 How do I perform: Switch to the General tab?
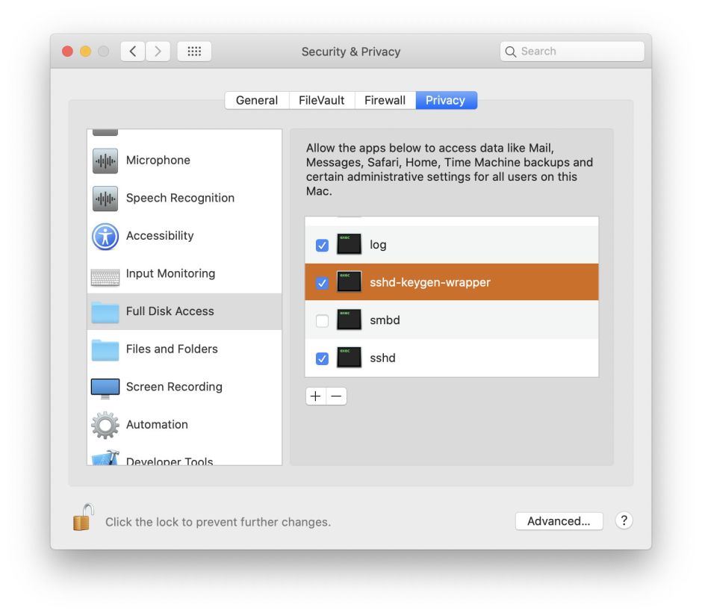point(257,101)
